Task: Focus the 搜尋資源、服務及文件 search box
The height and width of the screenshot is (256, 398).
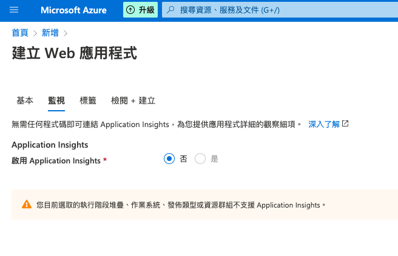Action: (x=280, y=10)
